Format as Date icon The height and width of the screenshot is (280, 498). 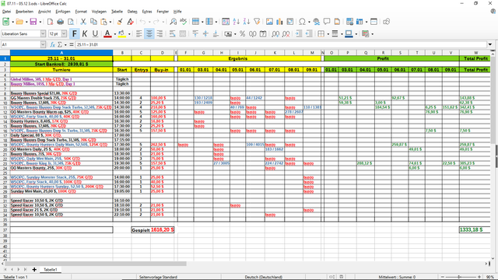[x=263, y=33]
